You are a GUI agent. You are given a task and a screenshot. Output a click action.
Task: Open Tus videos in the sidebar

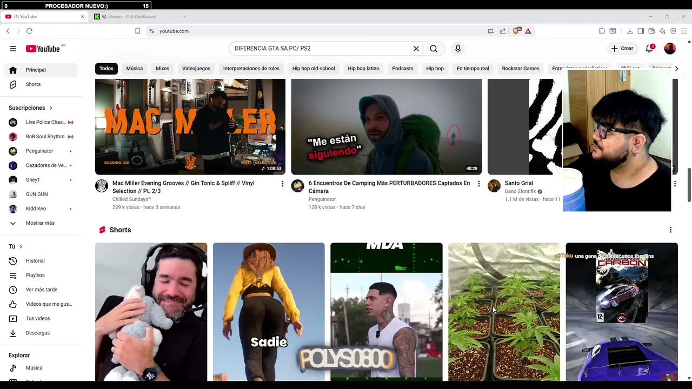click(42, 319)
